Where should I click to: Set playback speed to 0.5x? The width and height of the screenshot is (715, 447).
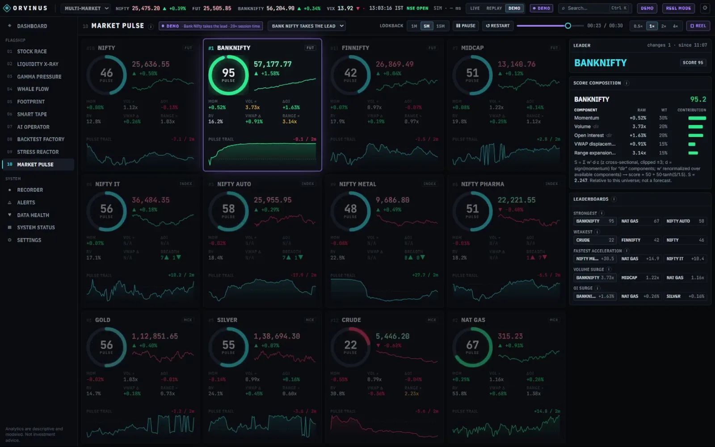638,26
